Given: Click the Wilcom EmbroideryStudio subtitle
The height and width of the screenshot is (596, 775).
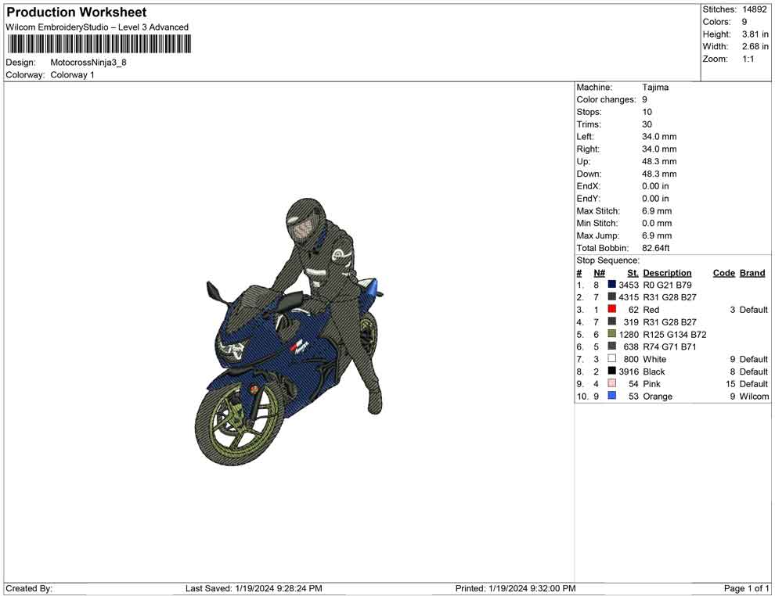Looking at the screenshot, I should [x=97, y=27].
